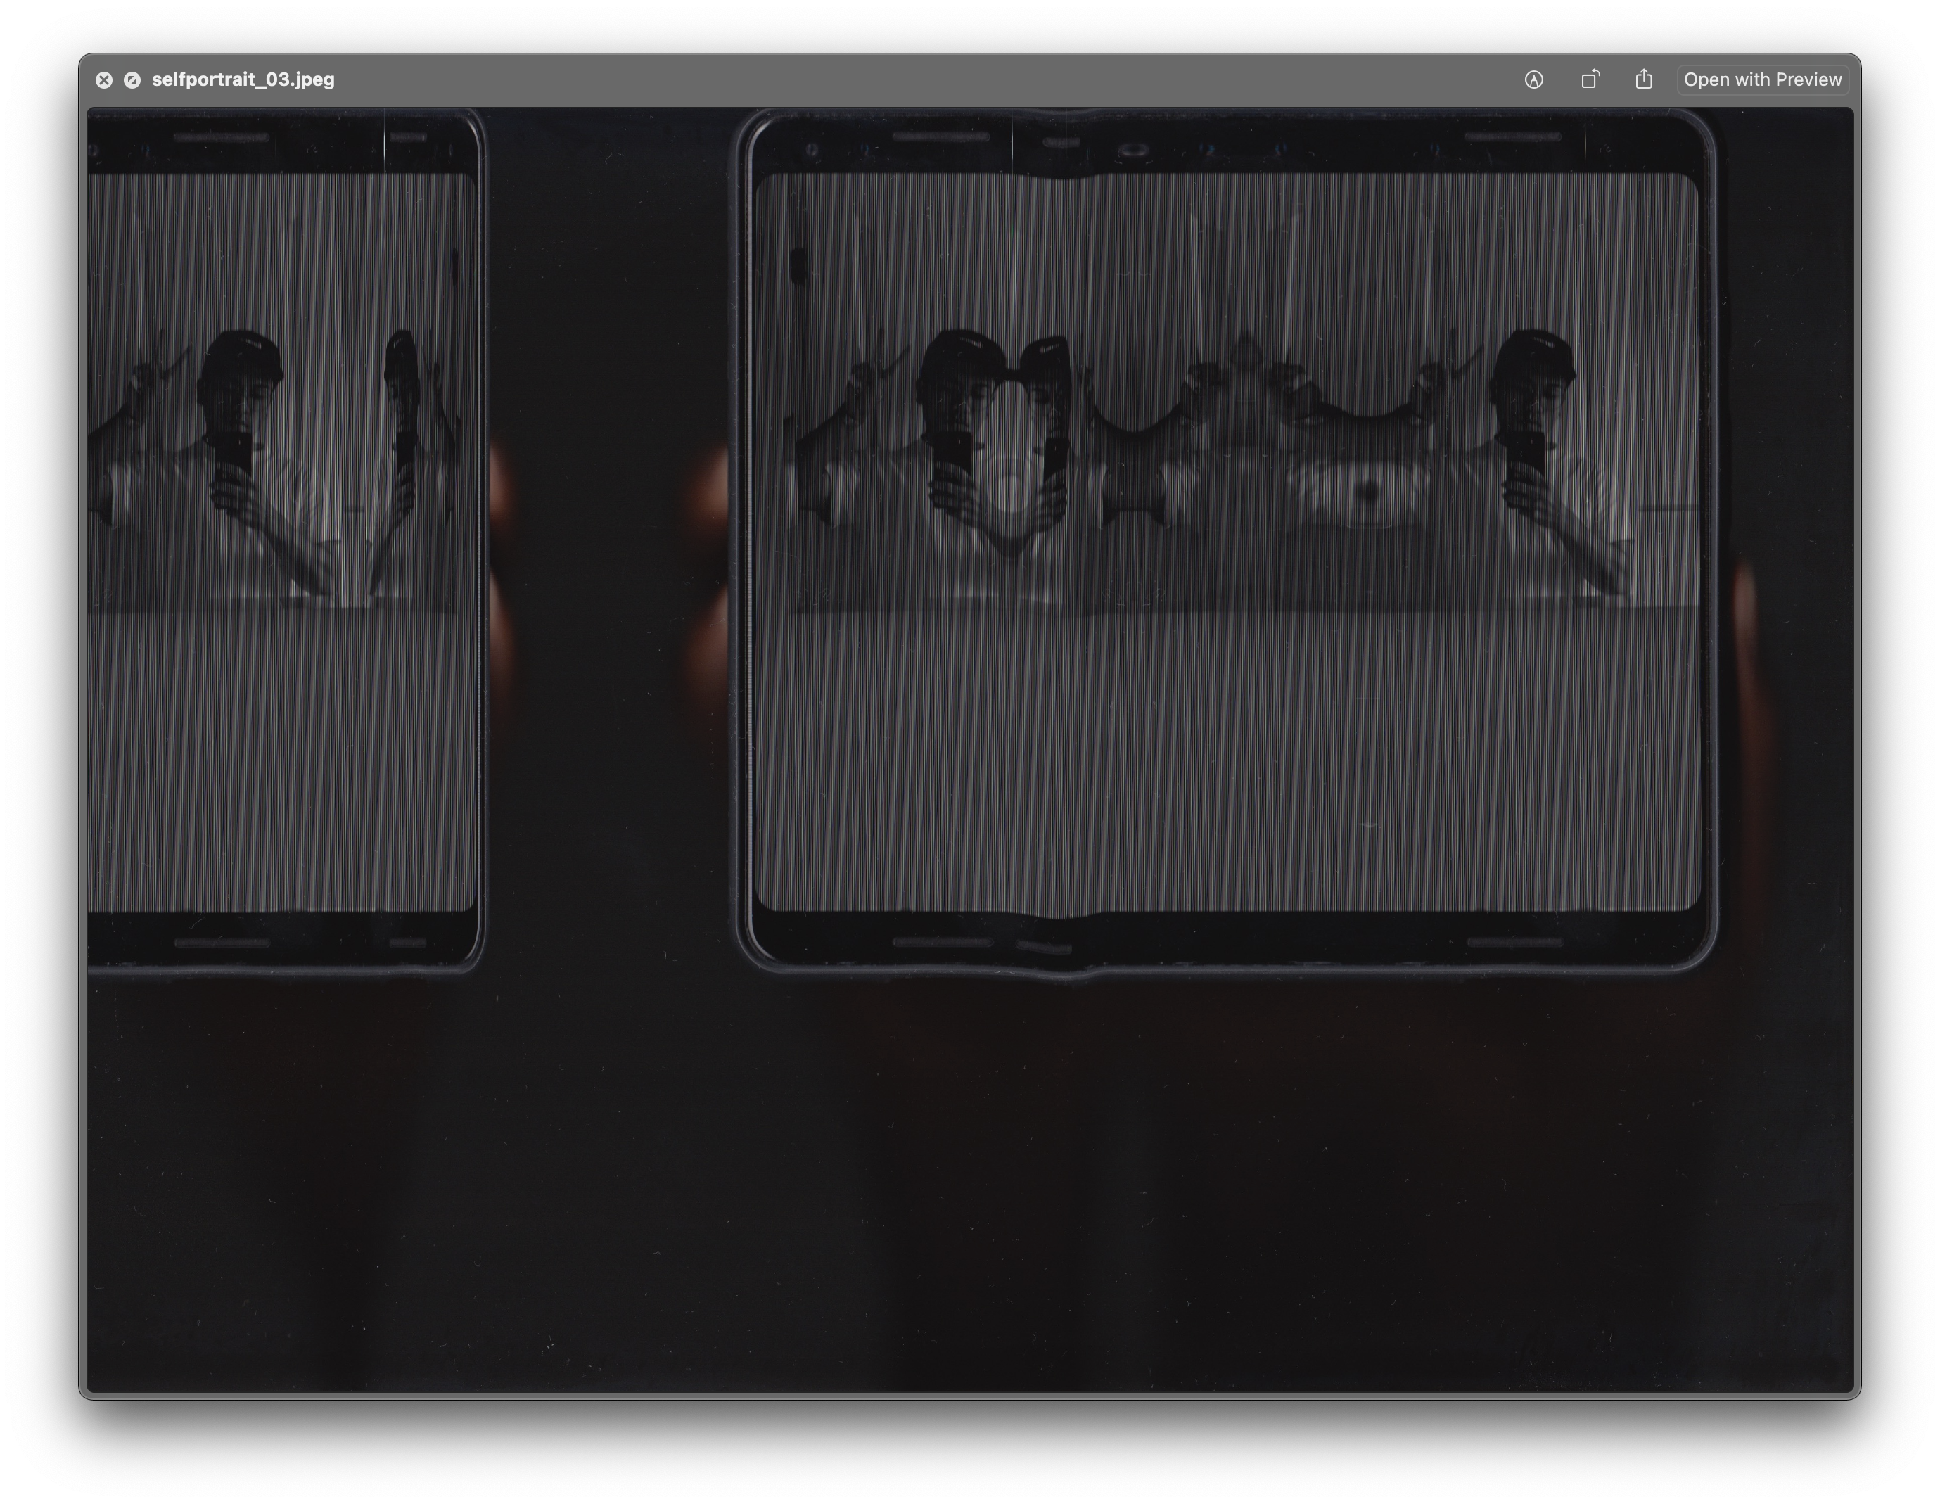Enter full screen Quick Look
1940x1504 pixels.
click(132, 80)
